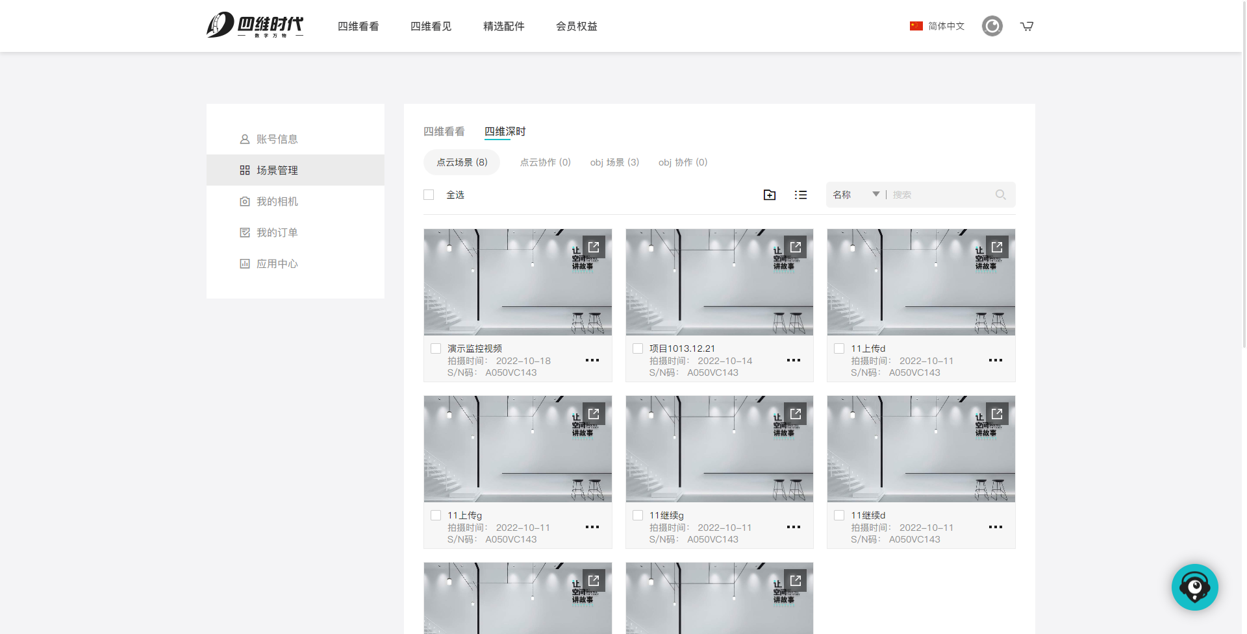The image size is (1247, 634).
Task: Tick the checkbox for 项目1013.12.21
Action: pyautogui.click(x=638, y=348)
